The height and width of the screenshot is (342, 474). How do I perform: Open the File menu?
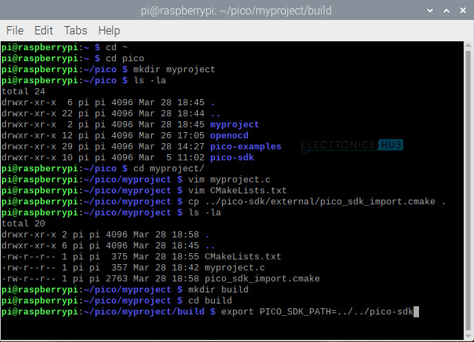click(x=14, y=30)
